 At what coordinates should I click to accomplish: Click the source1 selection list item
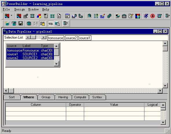click(x=85, y=38)
